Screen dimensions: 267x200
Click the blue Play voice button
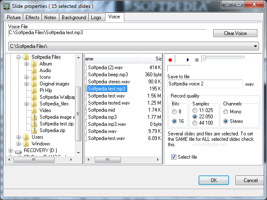pyautogui.click(x=188, y=60)
